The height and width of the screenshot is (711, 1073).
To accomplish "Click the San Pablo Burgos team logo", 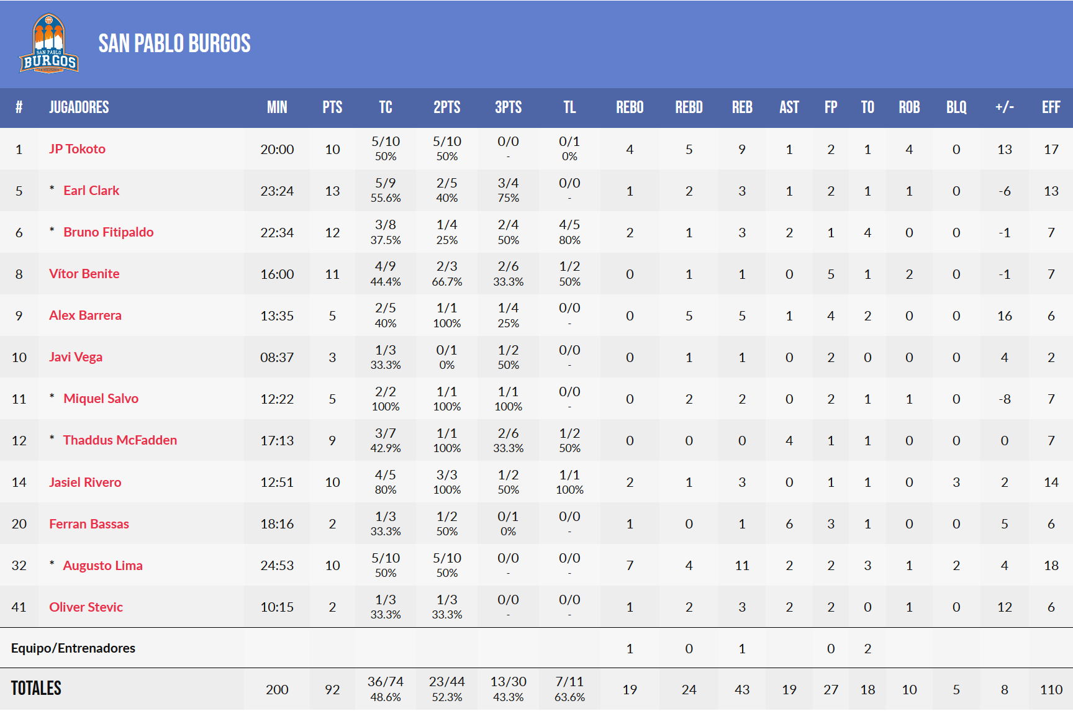I will [49, 43].
